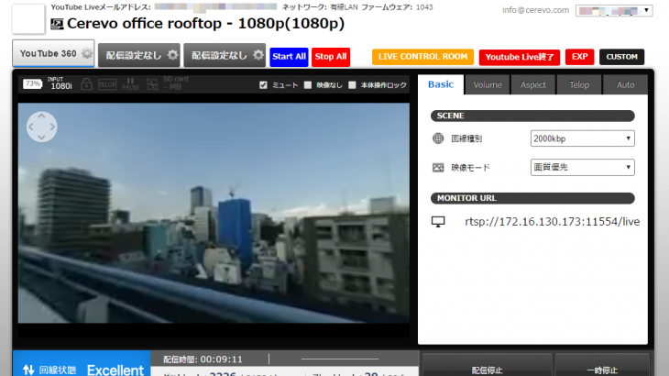Click the SCENE section header
The width and height of the screenshot is (669, 376).
point(532,116)
